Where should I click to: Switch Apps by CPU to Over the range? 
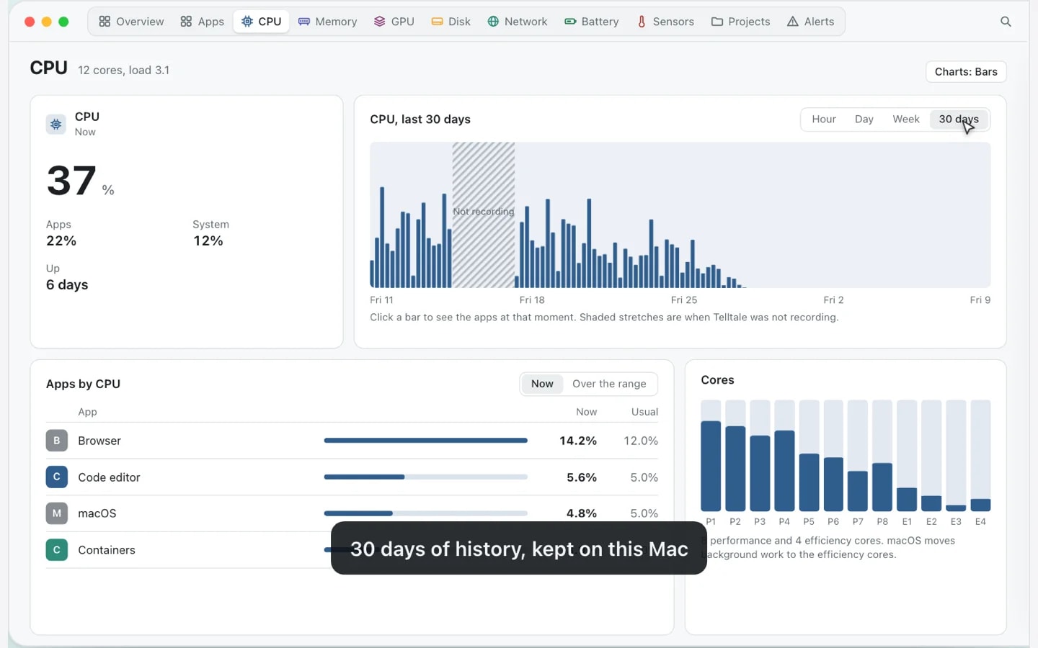pyautogui.click(x=609, y=384)
